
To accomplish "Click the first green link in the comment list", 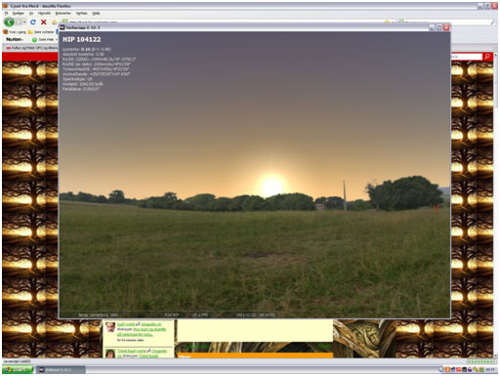I will (x=126, y=324).
